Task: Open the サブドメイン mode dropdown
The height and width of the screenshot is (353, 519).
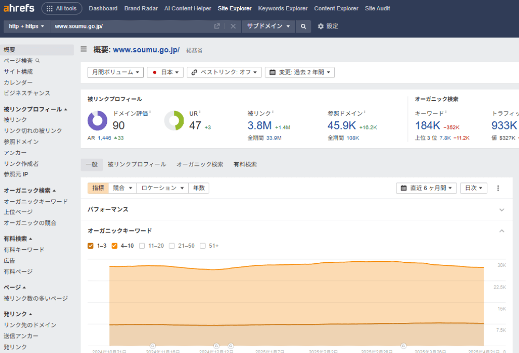Action: point(268,26)
